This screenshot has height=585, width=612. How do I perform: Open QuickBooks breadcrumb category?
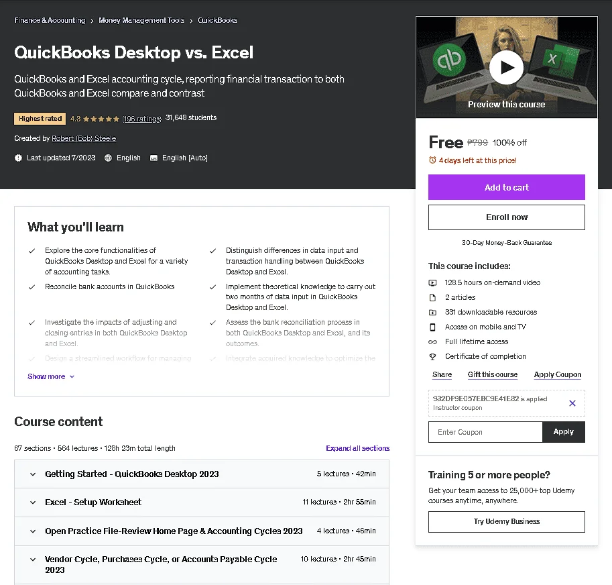coord(217,20)
